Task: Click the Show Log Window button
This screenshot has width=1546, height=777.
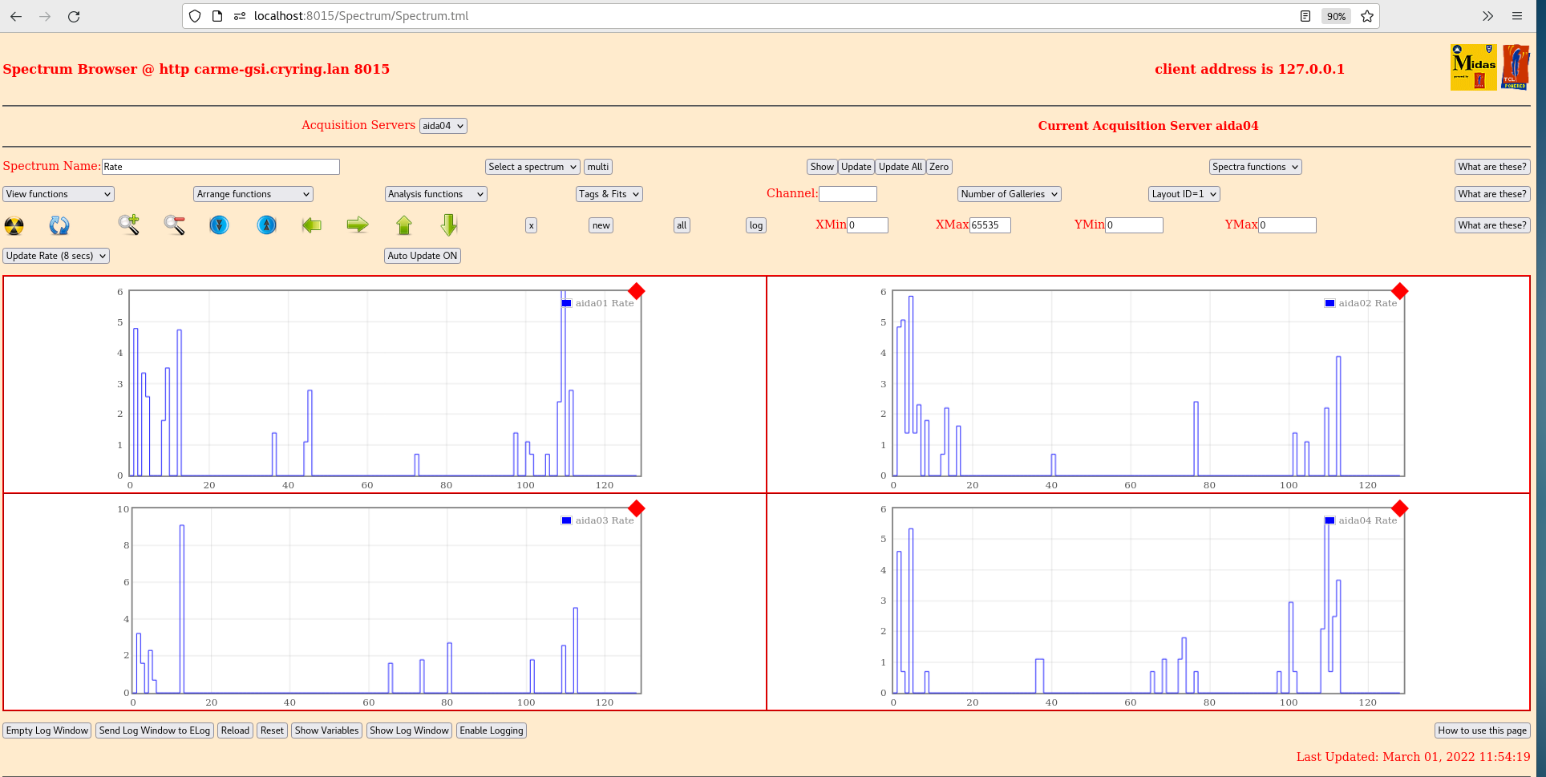Action: pyautogui.click(x=409, y=730)
